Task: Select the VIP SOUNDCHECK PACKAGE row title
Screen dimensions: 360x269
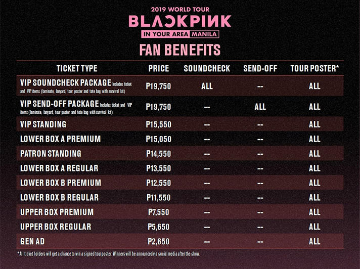Action: click(66, 82)
